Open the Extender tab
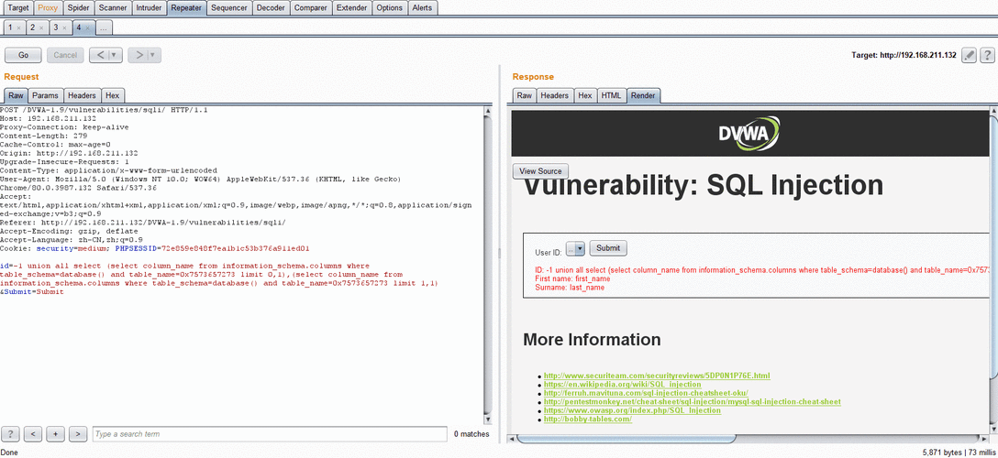The image size is (998, 458). [352, 8]
